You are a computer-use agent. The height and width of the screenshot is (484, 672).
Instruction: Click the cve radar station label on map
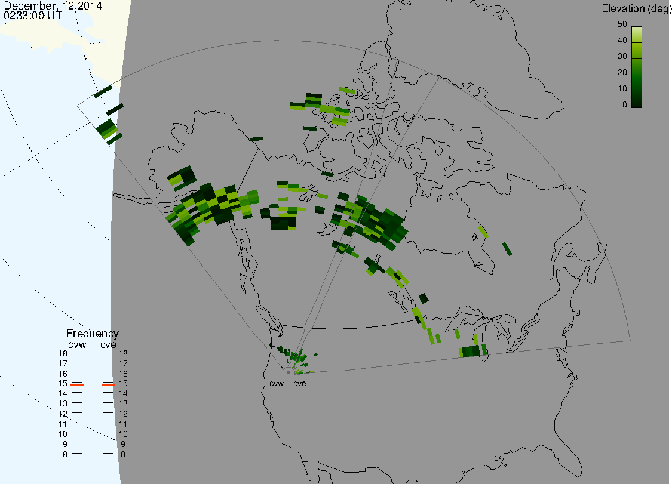300,384
